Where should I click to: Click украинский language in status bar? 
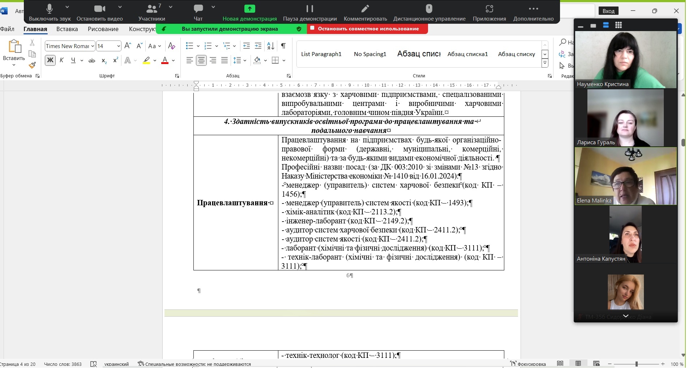(x=116, y=364)
